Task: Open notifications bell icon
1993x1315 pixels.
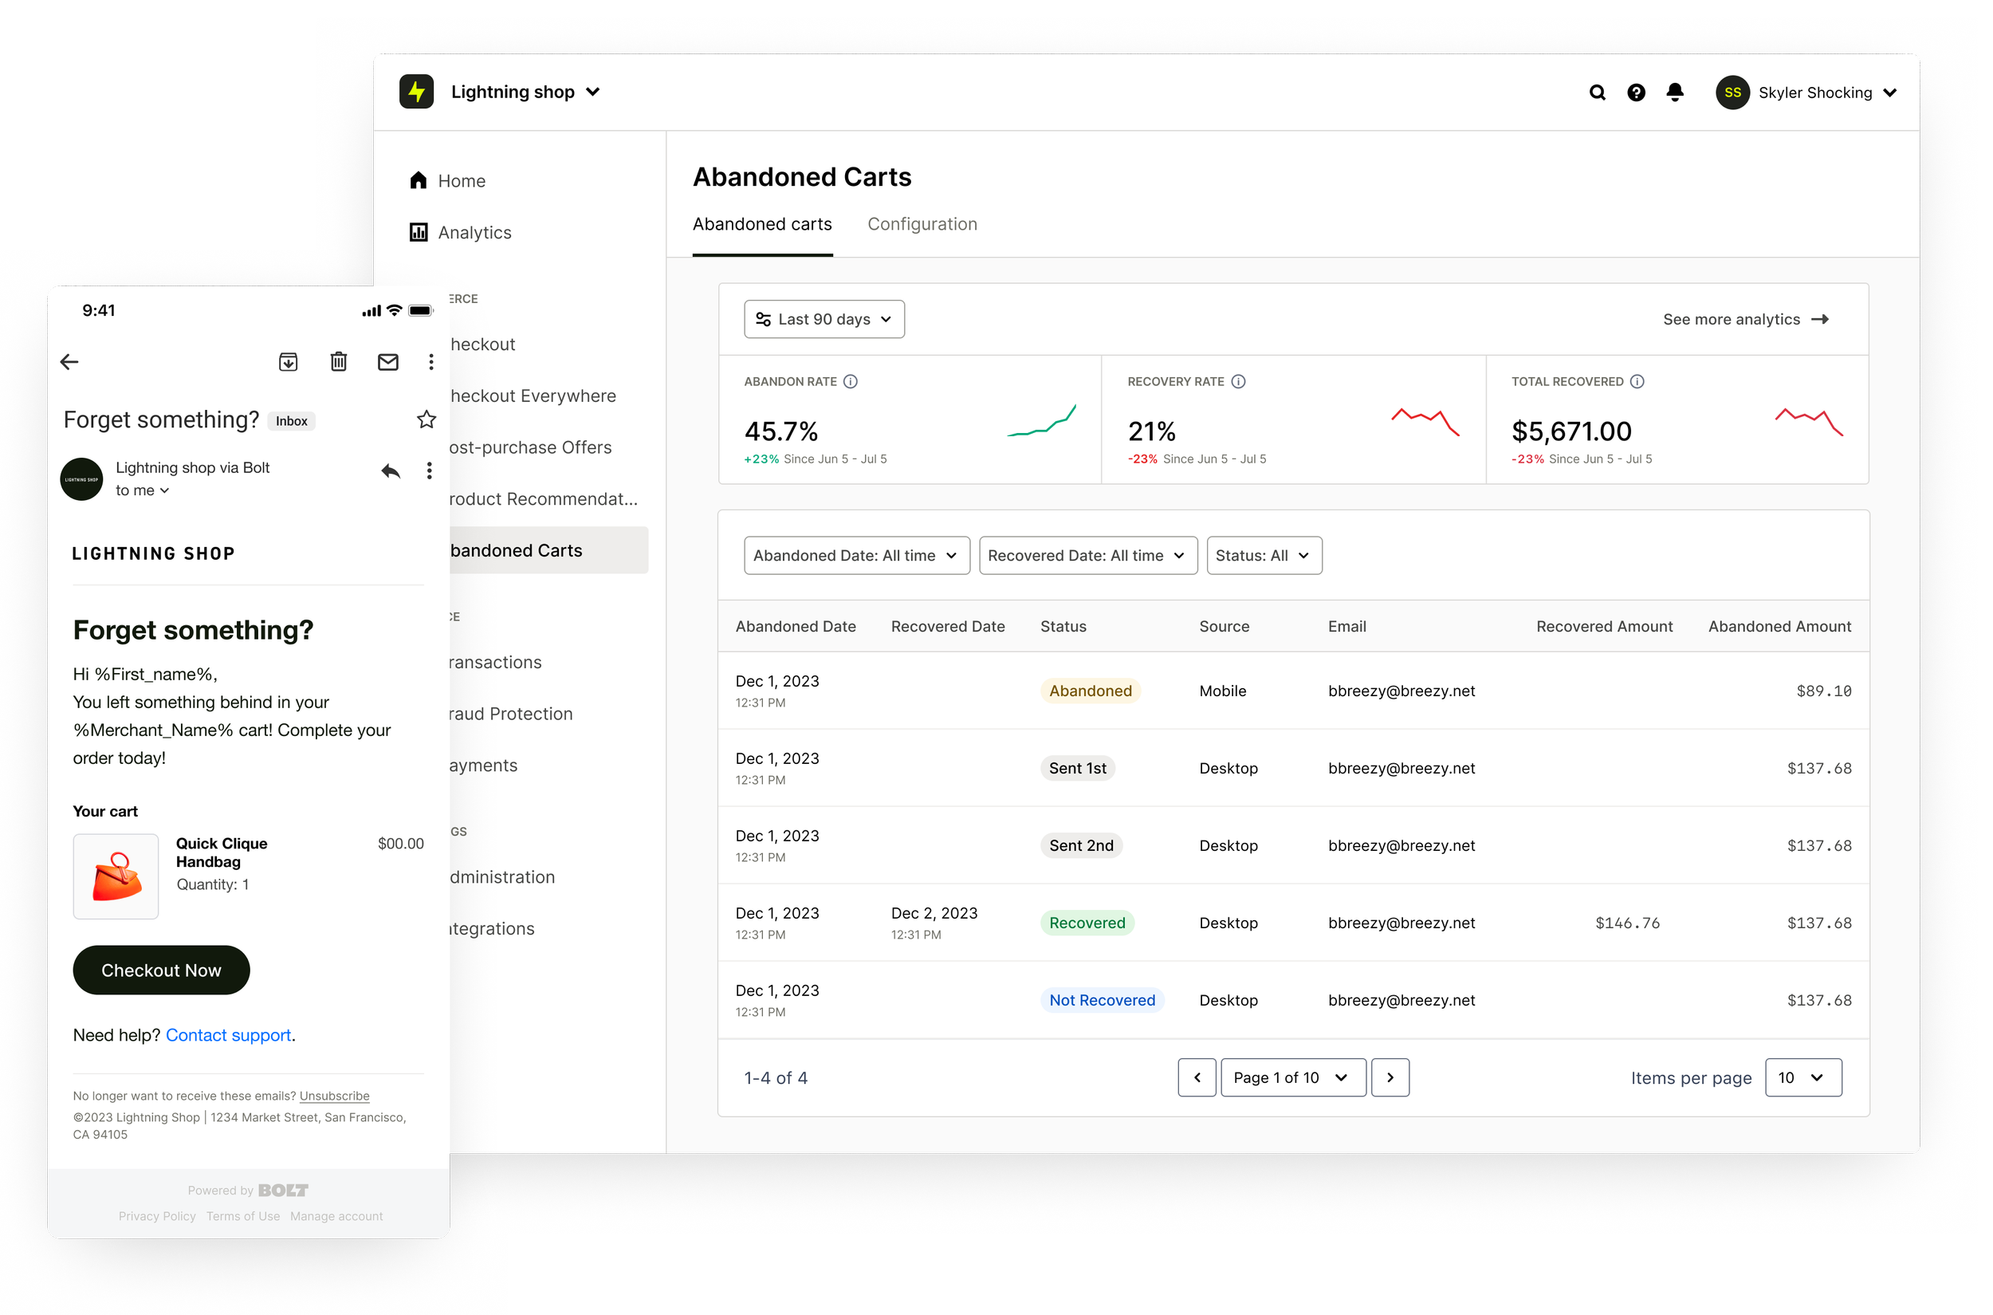Action: pyautogui.click(x=1674, y=93)
